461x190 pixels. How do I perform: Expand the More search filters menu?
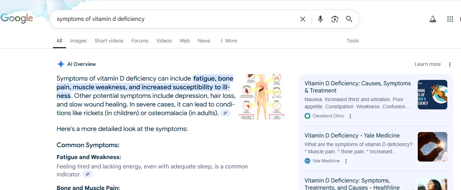(x=229, y=41)
